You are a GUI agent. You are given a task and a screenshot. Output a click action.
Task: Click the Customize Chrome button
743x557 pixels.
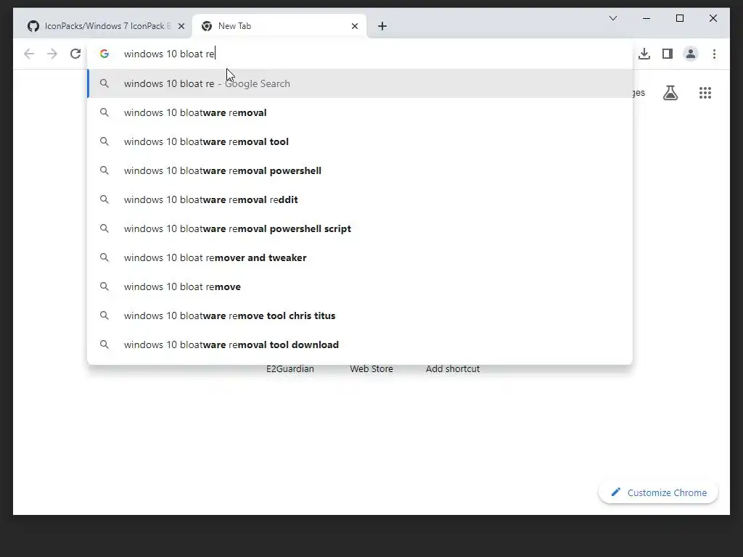658,492
